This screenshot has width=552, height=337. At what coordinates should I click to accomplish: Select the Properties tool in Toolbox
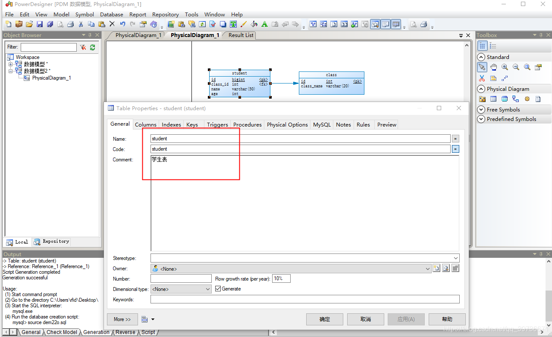pyautogui.click(x=538, y=67)
